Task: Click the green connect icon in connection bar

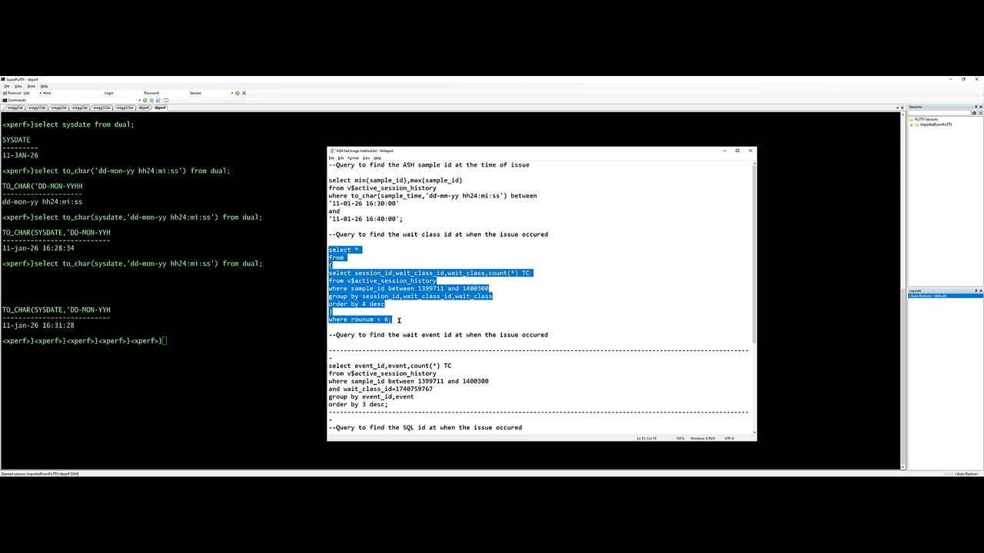Action: coord(238,93)
